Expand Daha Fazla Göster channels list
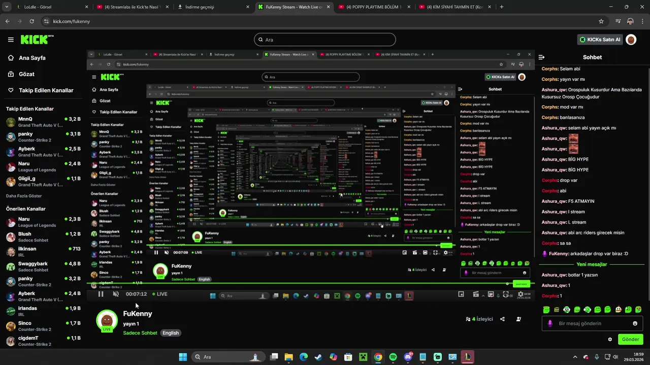The image size is (650, 365). pyautogui.click(x=24, y=196)
